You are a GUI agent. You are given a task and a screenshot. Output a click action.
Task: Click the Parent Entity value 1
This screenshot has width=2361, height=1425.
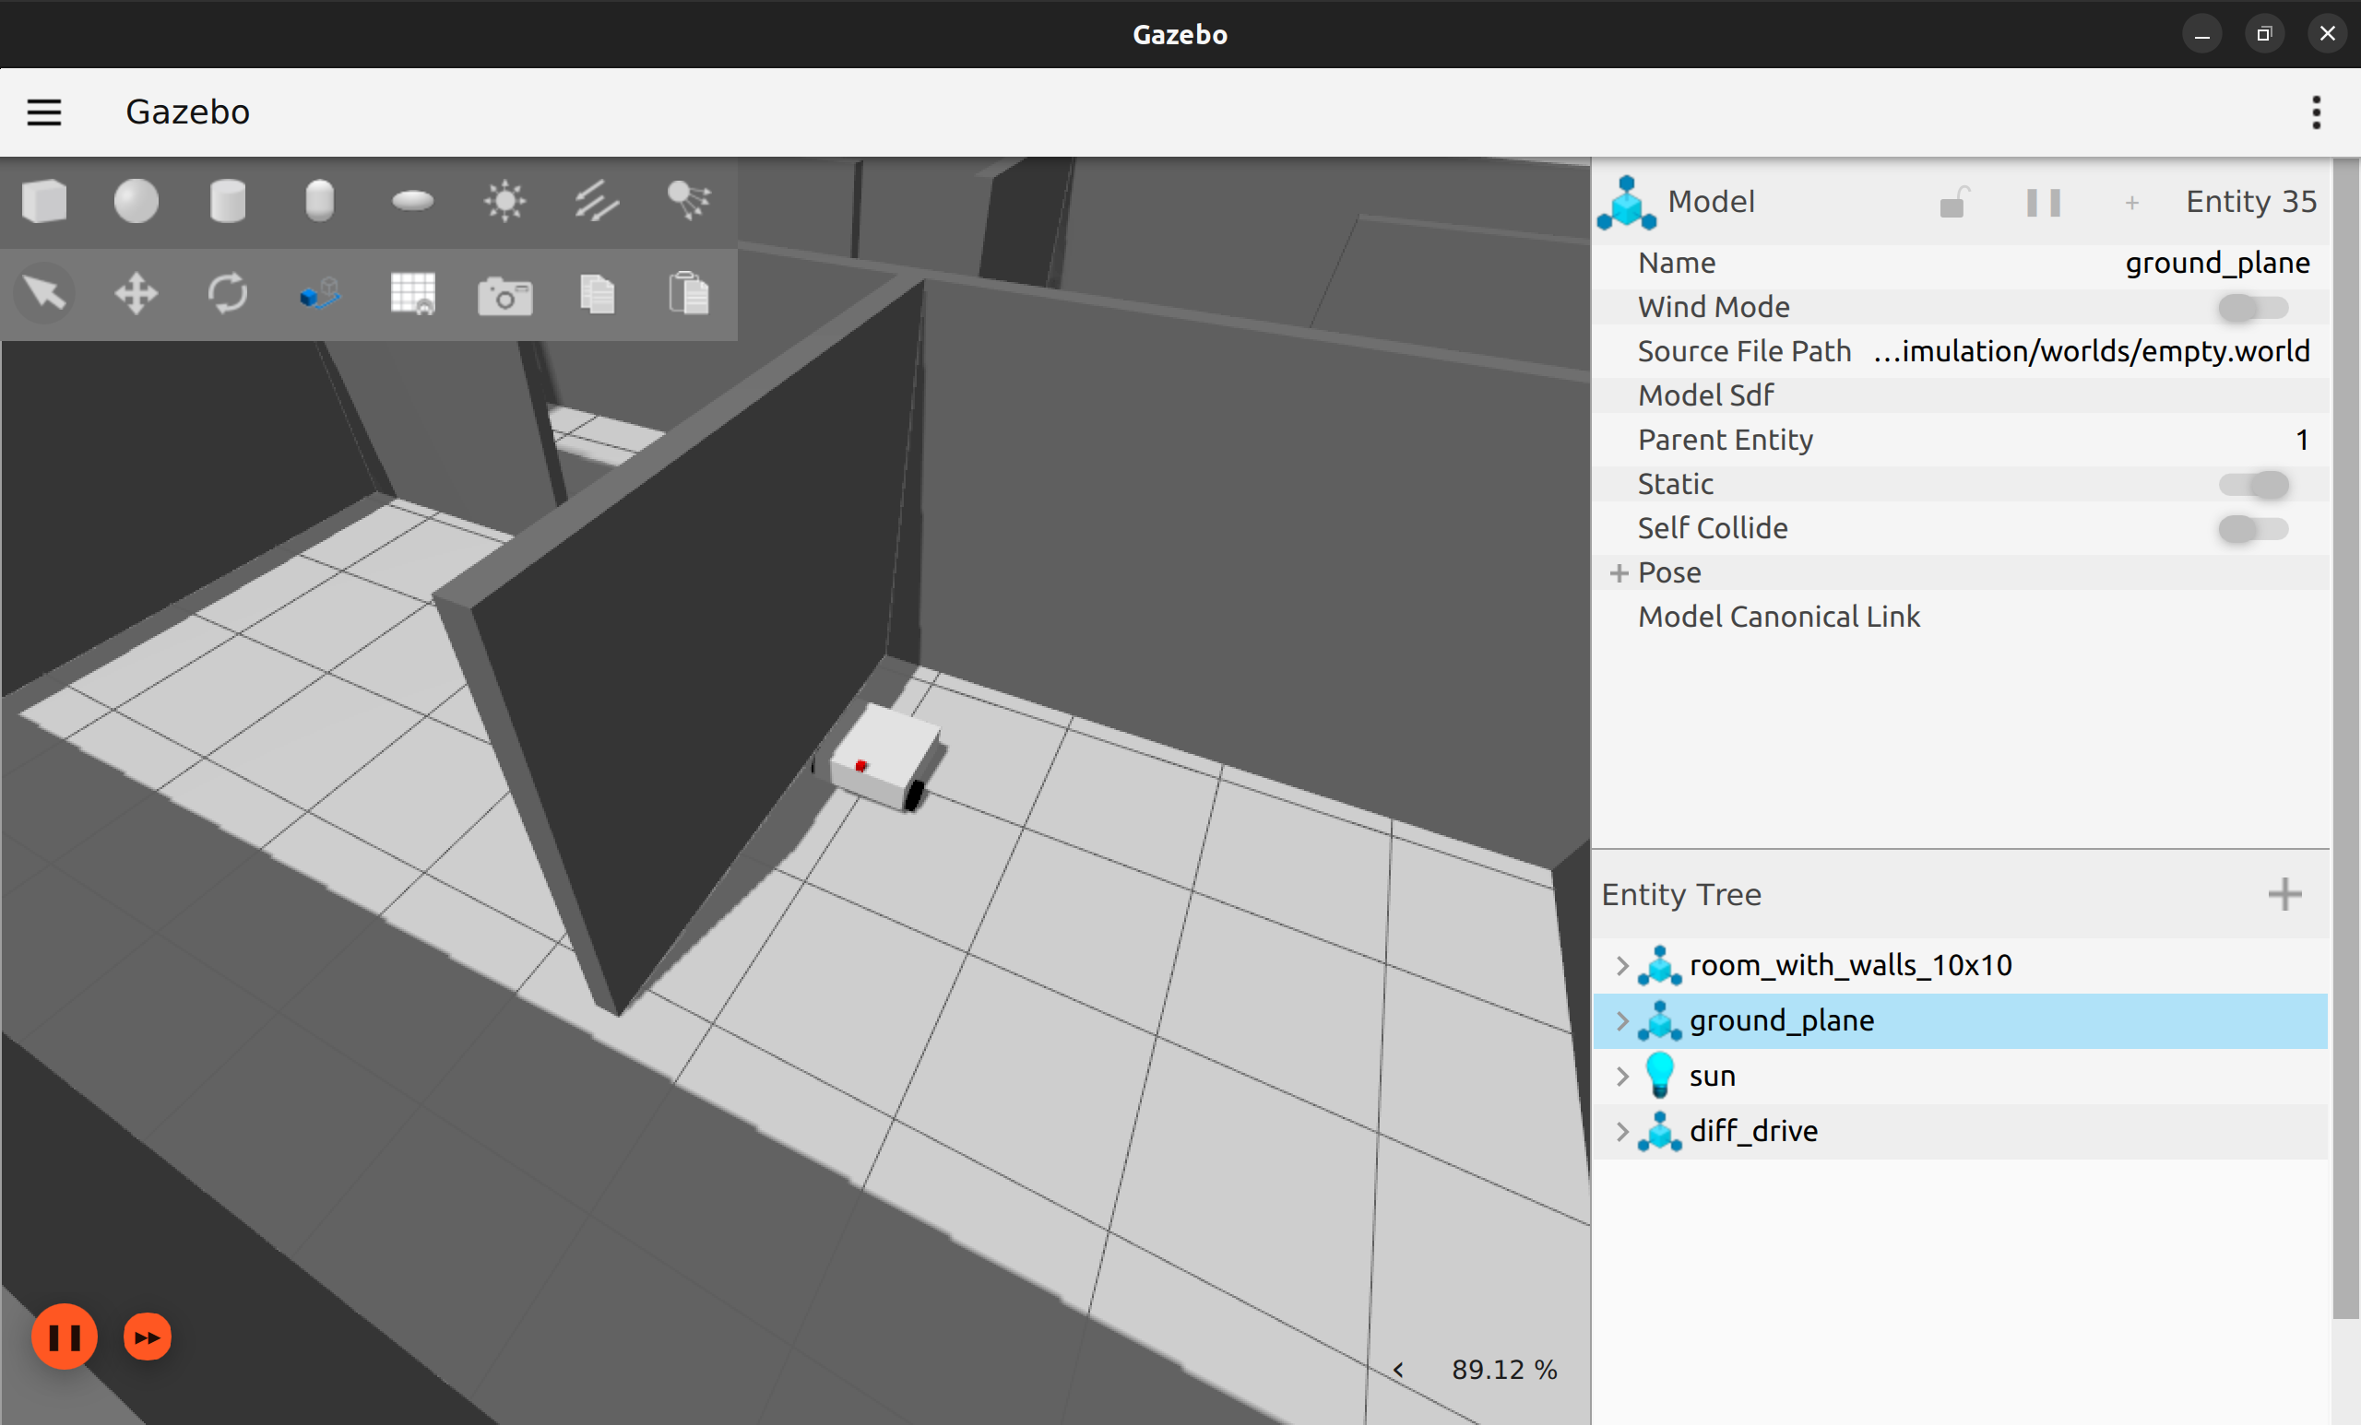(x=2302, y=440)
